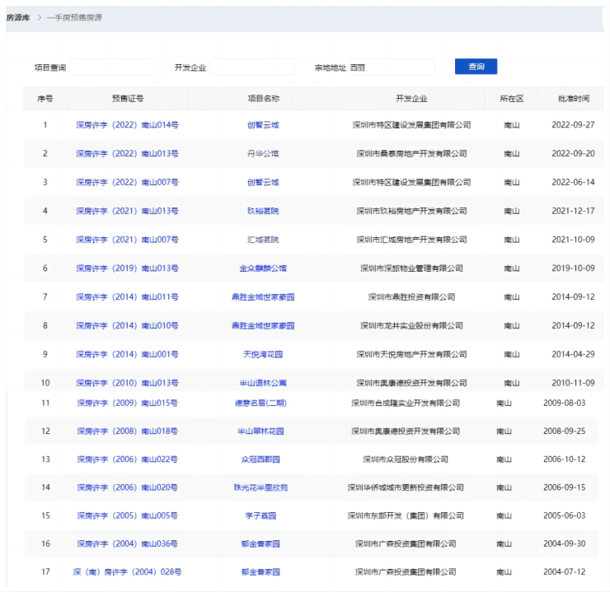Click the 查询 search button
The width and height of the screenshot is (610, 592).
[476, 67]
